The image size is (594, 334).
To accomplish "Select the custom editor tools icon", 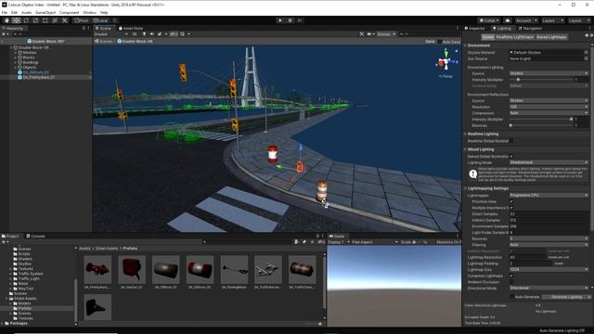I will [65, 20].
